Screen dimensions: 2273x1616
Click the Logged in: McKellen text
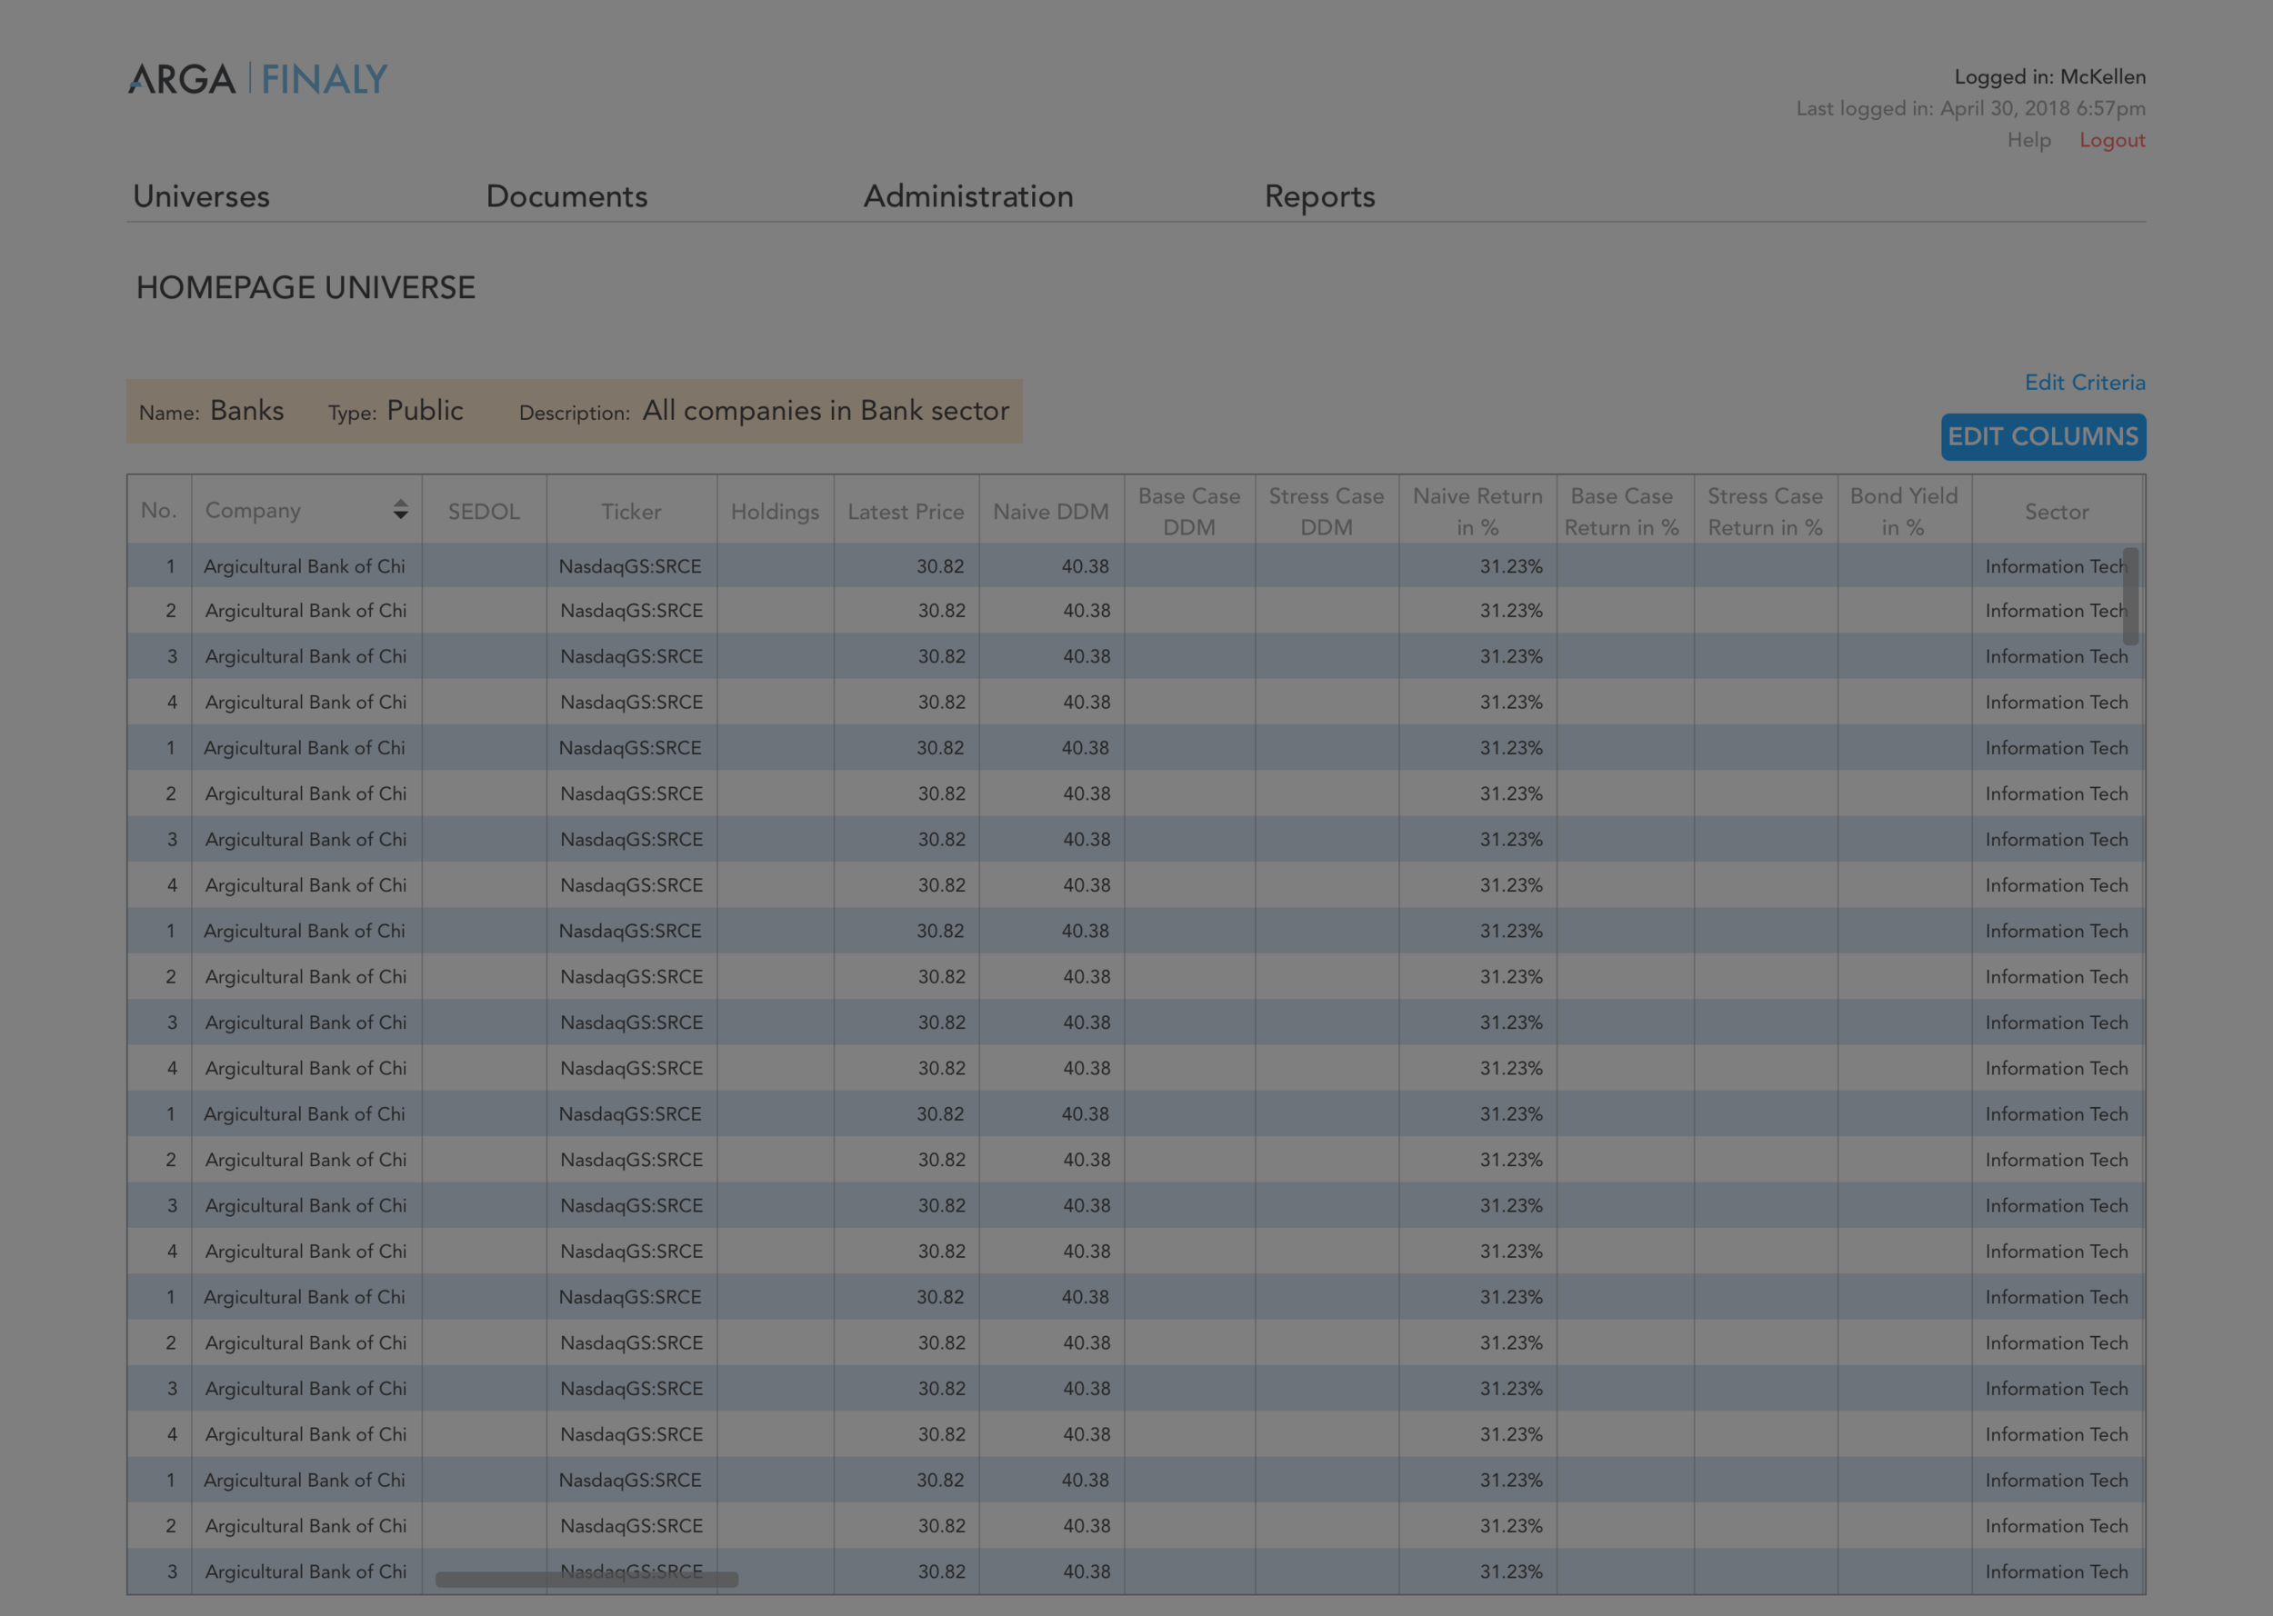2050,76
